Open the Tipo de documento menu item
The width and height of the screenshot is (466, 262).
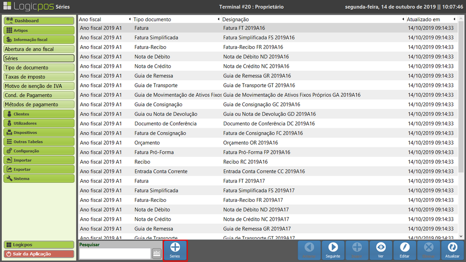click(x=38, y=68)
